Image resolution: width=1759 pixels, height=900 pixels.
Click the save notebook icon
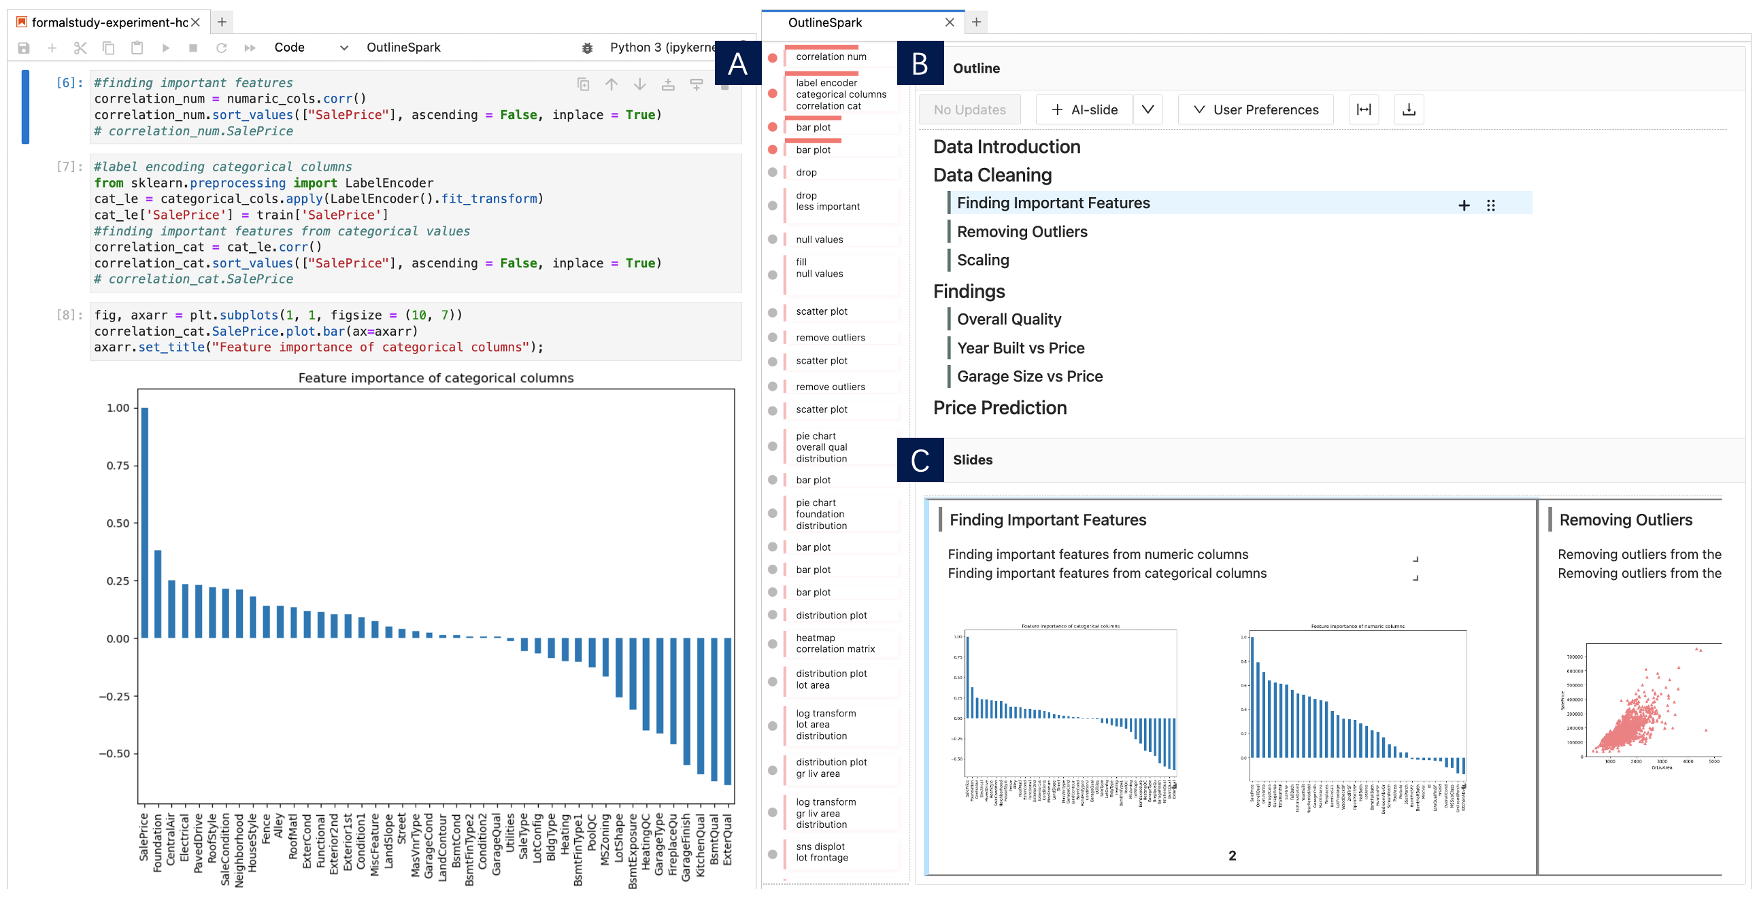click(x=24, y=48)
